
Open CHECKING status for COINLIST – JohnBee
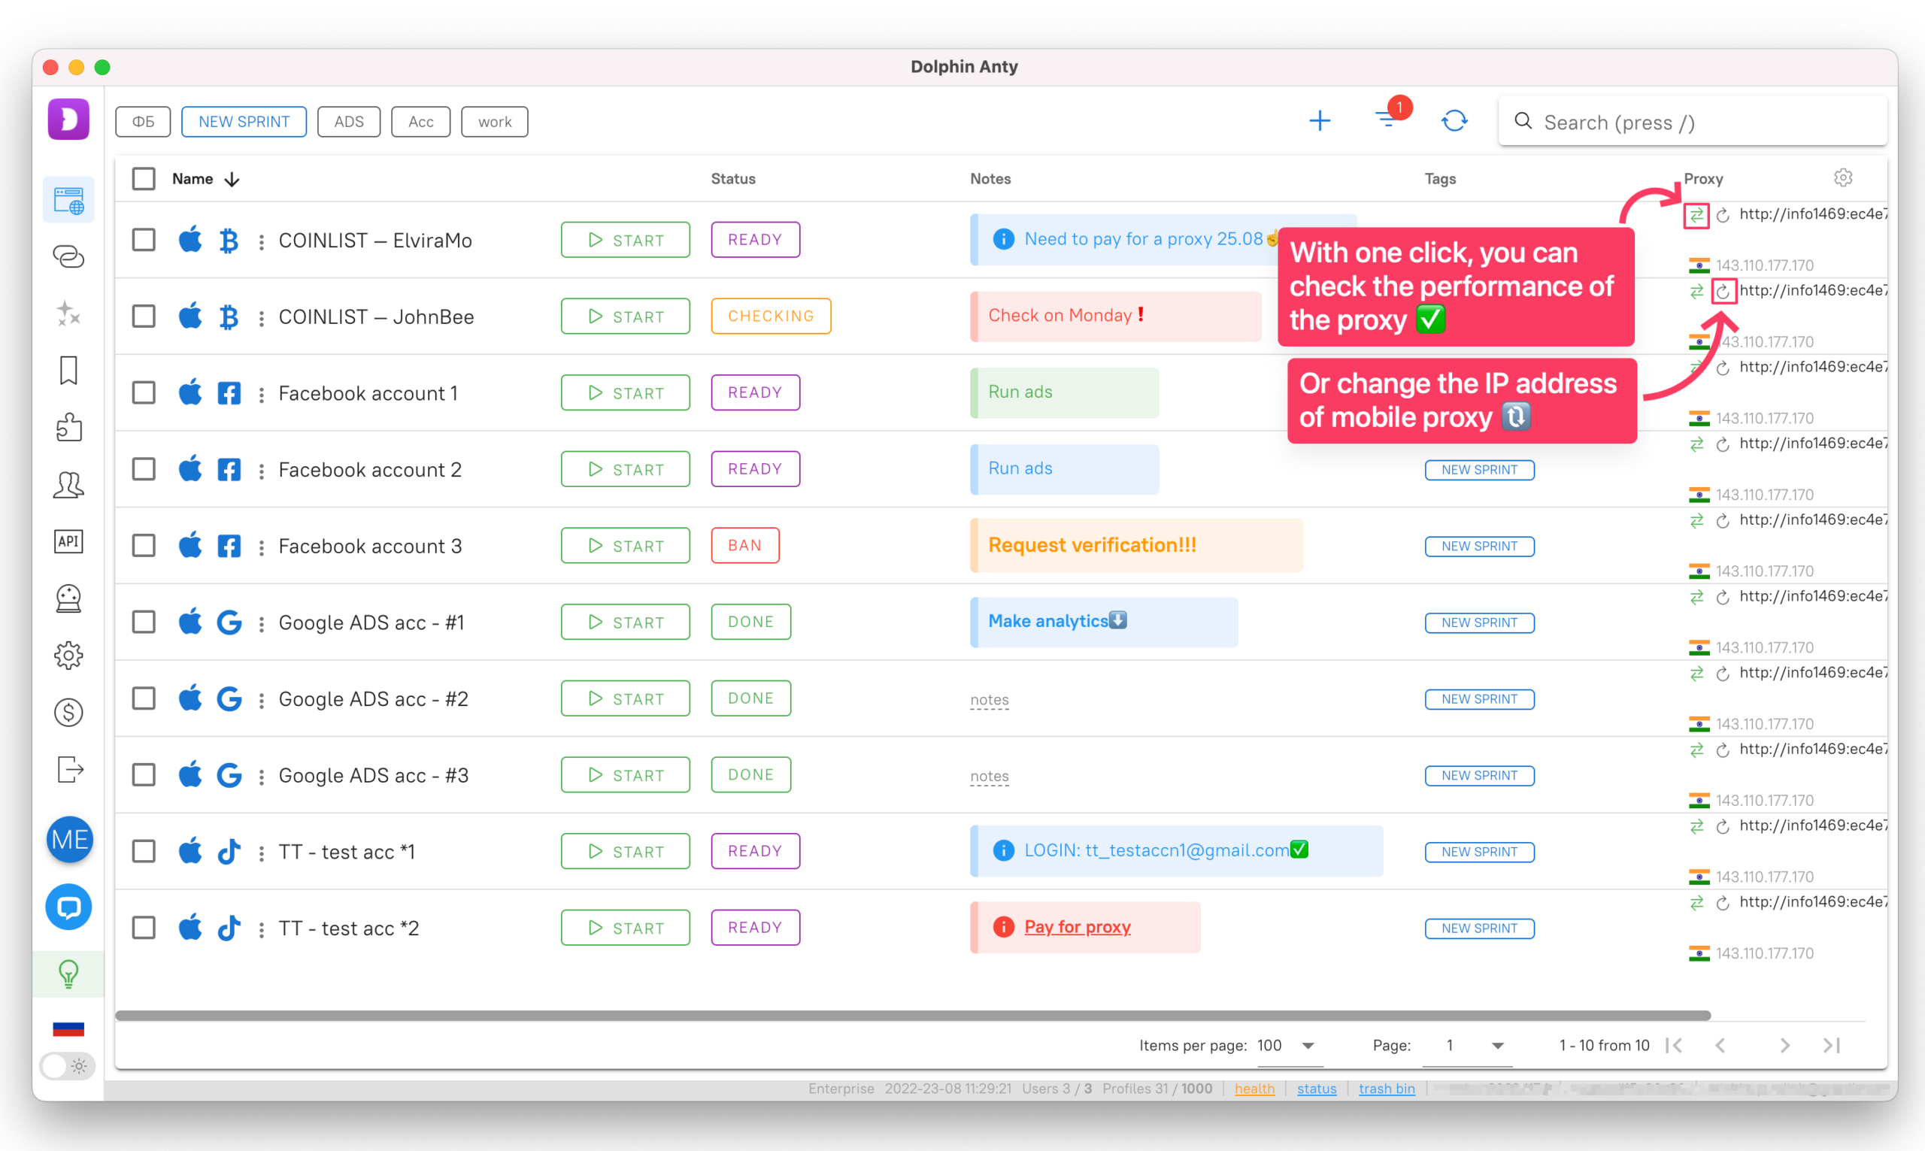coord(770,317)
